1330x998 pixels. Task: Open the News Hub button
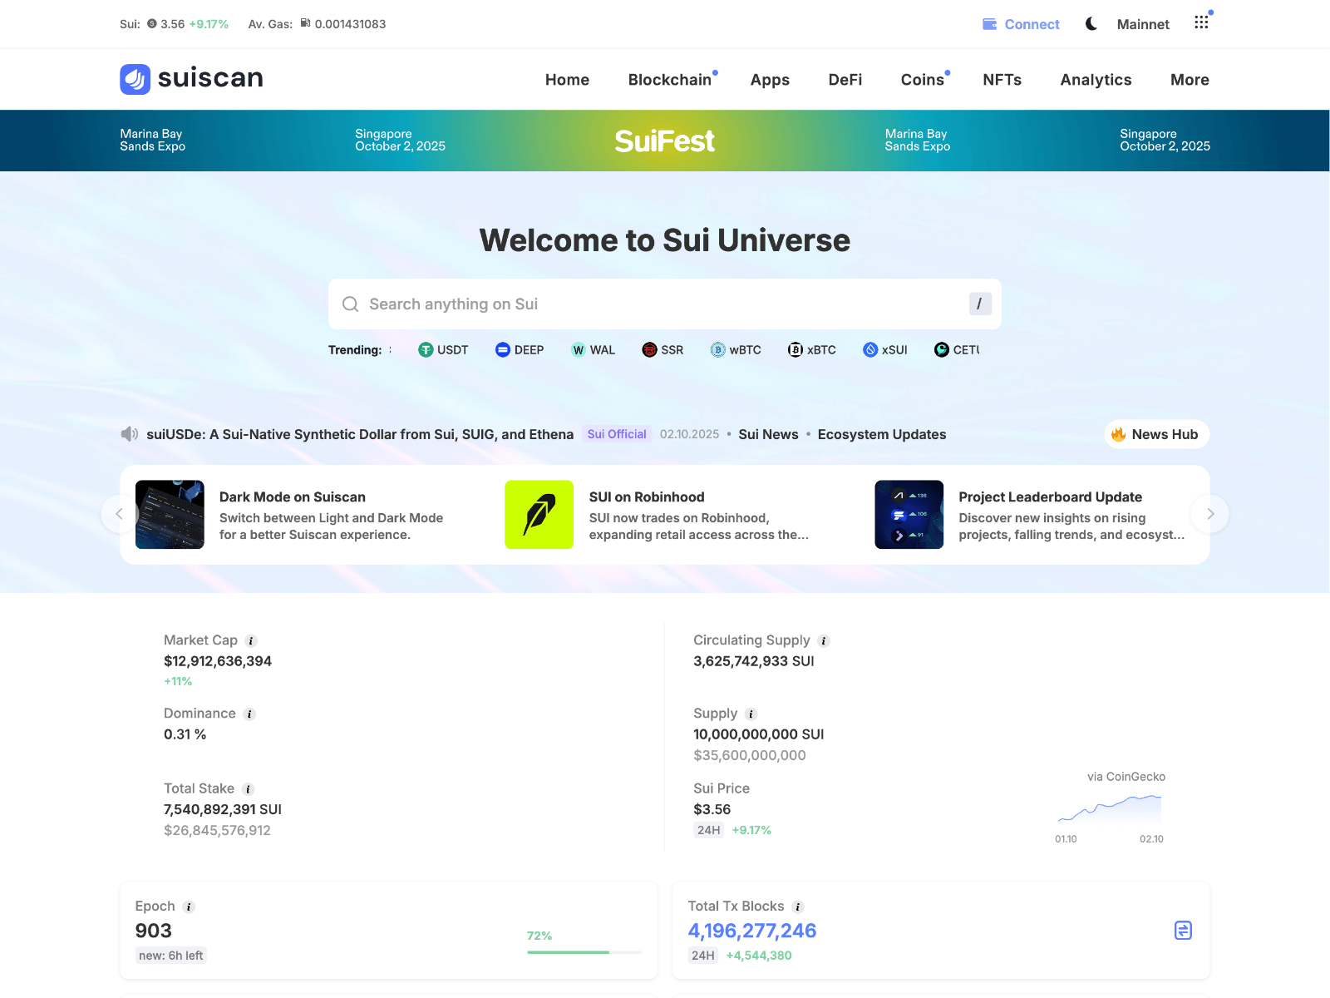click(x=1156, y=434)
